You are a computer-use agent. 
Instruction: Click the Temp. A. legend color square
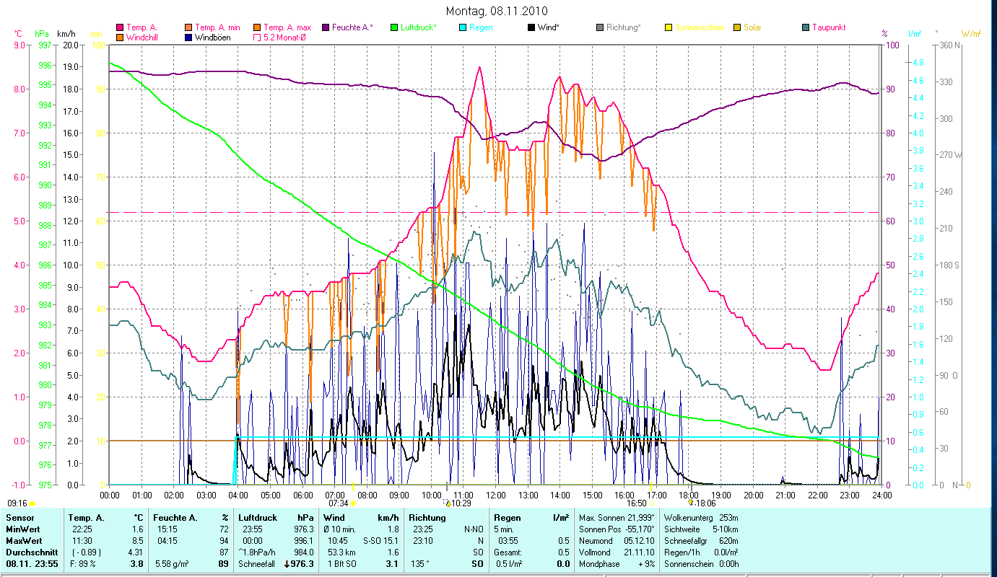(119, 28)
